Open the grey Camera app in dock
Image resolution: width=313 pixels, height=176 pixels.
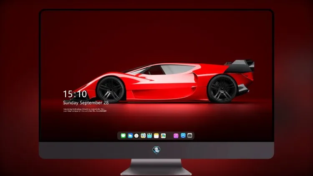pyautogui.click(x=190, y=136)
